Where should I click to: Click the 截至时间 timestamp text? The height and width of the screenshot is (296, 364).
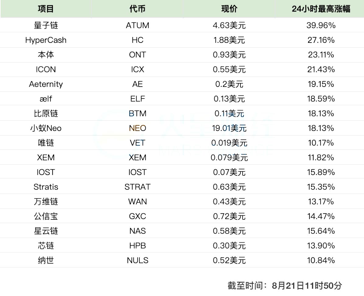(x=285, y=286)
